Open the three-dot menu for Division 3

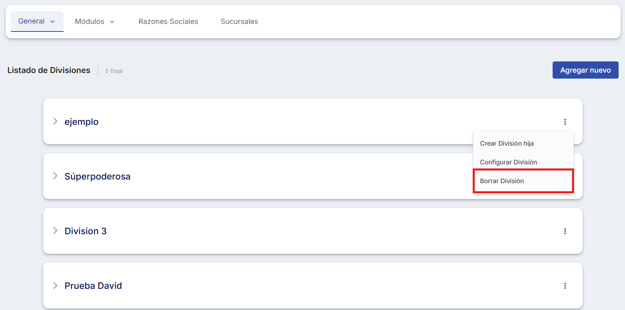pyautogui.click(x=565, y=231)
